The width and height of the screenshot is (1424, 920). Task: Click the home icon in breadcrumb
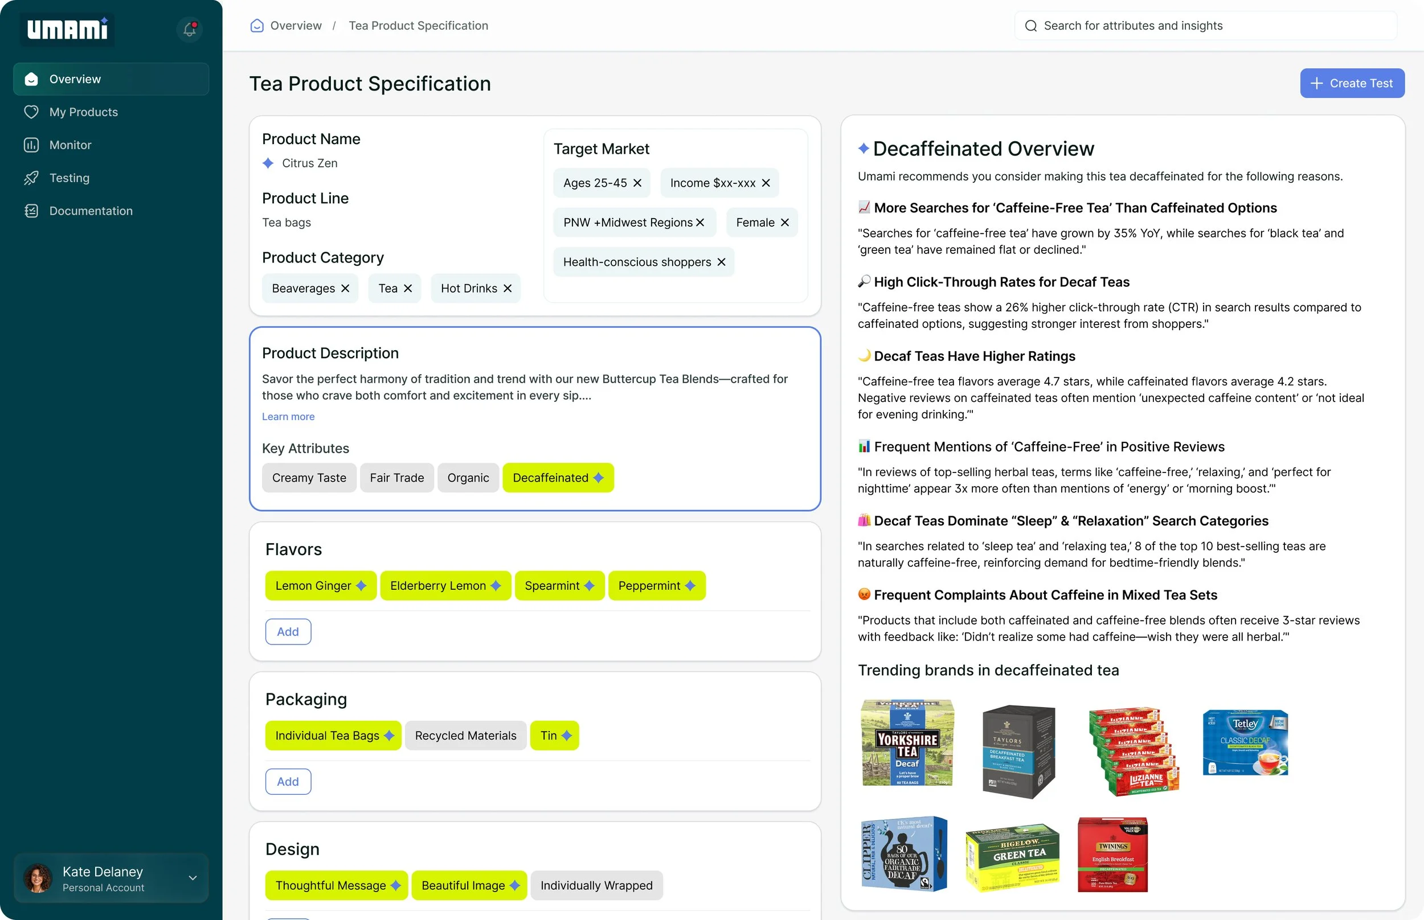[x=257, y=26]
